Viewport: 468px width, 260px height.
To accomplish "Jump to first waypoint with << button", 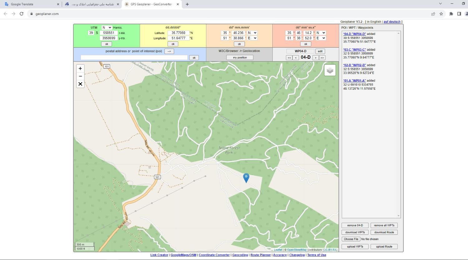I will pos(289,58).
